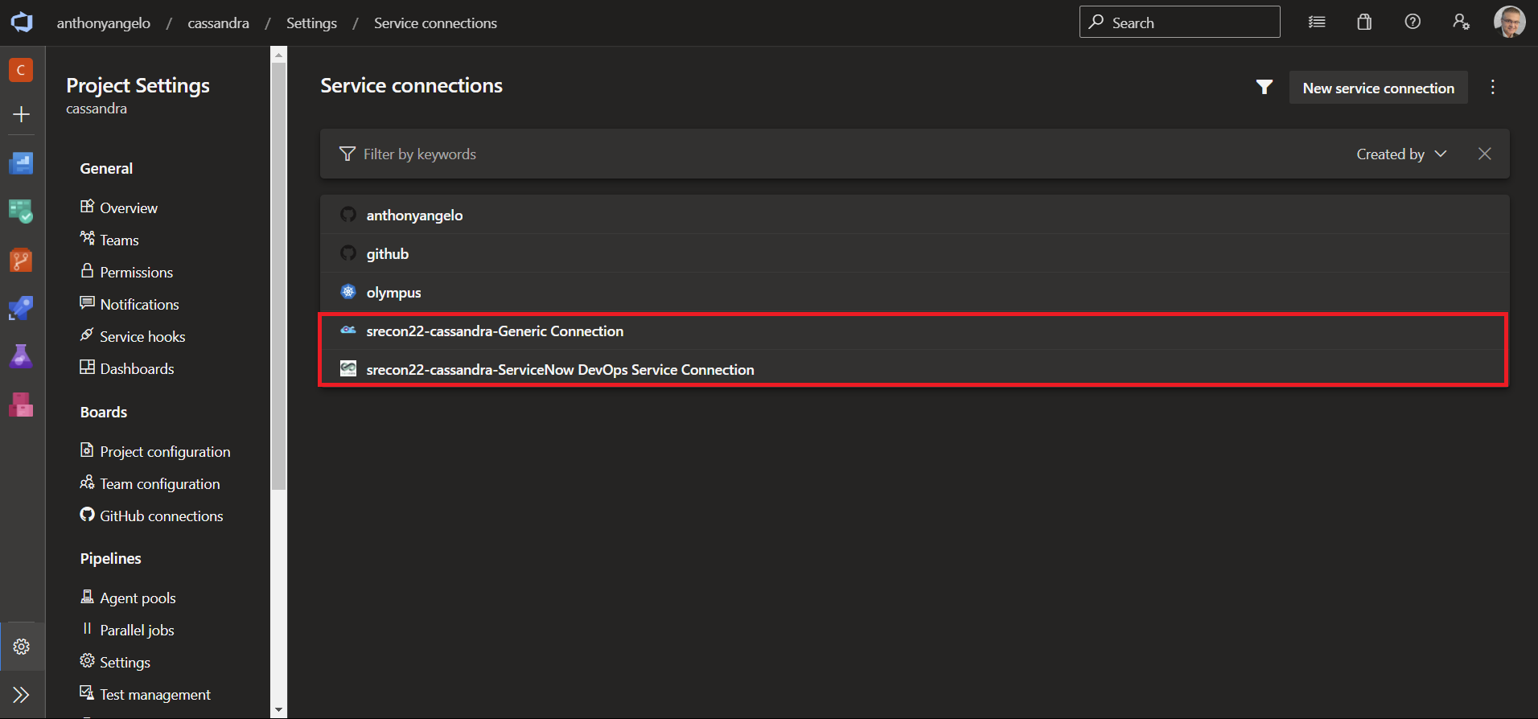Click the Kubernetes icon beside olympus
This screenshot has height=719, width=1538.
pos(348,291)
